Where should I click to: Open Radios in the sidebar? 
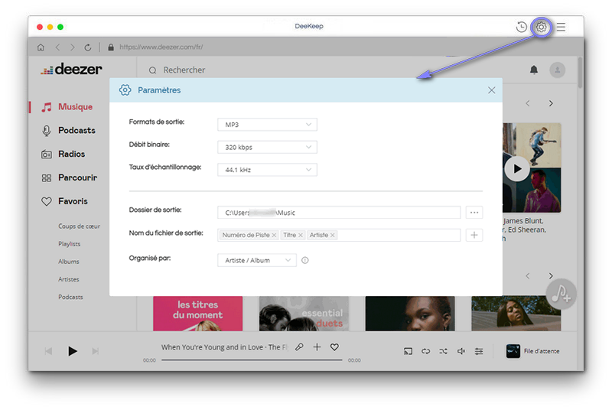[63, 154]
